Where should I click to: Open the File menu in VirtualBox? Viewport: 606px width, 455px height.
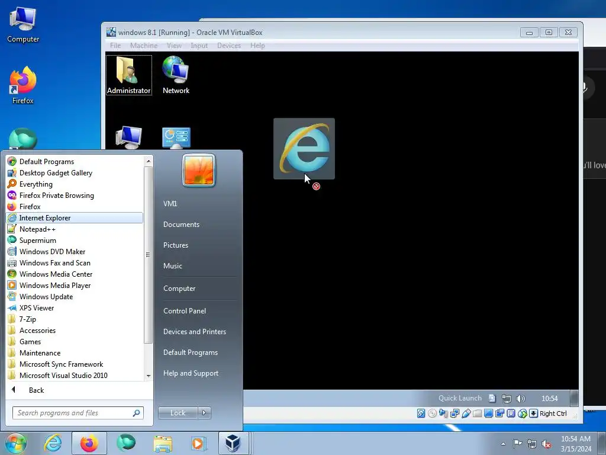pyautogui.click(x=115, y=46)
